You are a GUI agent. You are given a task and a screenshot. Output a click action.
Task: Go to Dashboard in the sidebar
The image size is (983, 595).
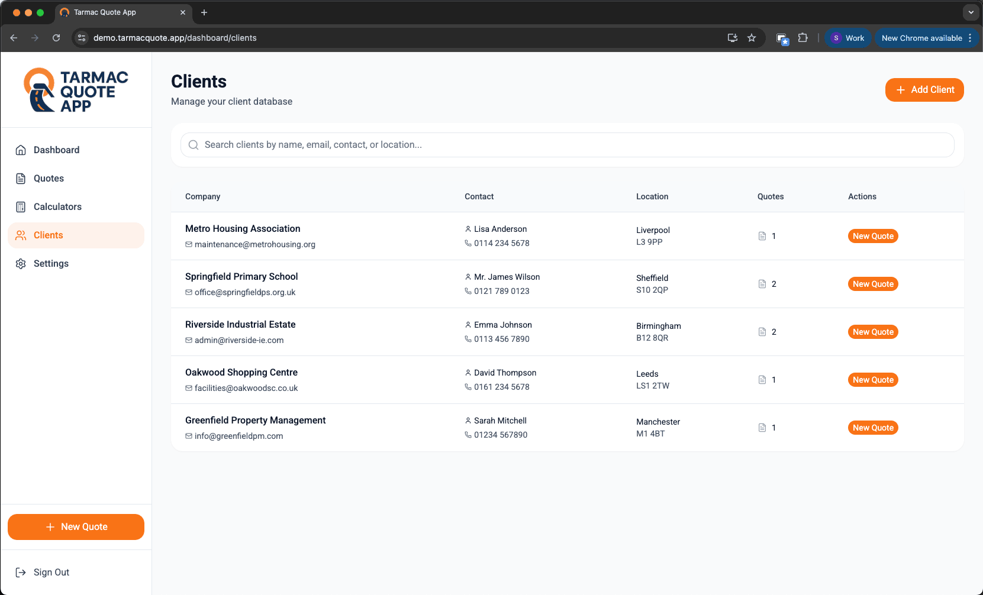[x=56, y=150]
